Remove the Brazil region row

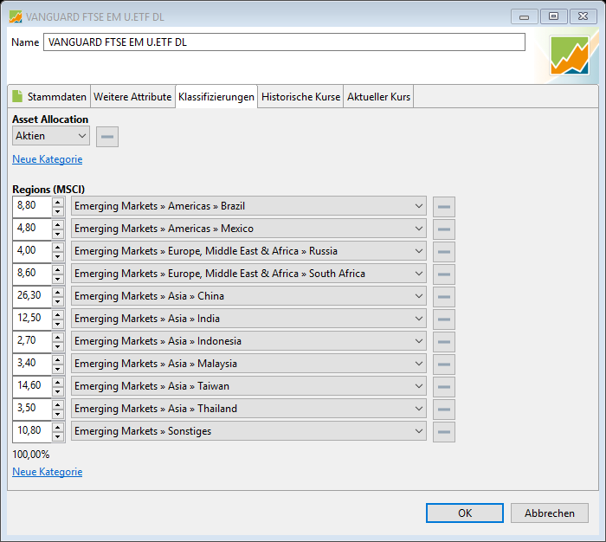pyautogui.click(x=443, y=207)
